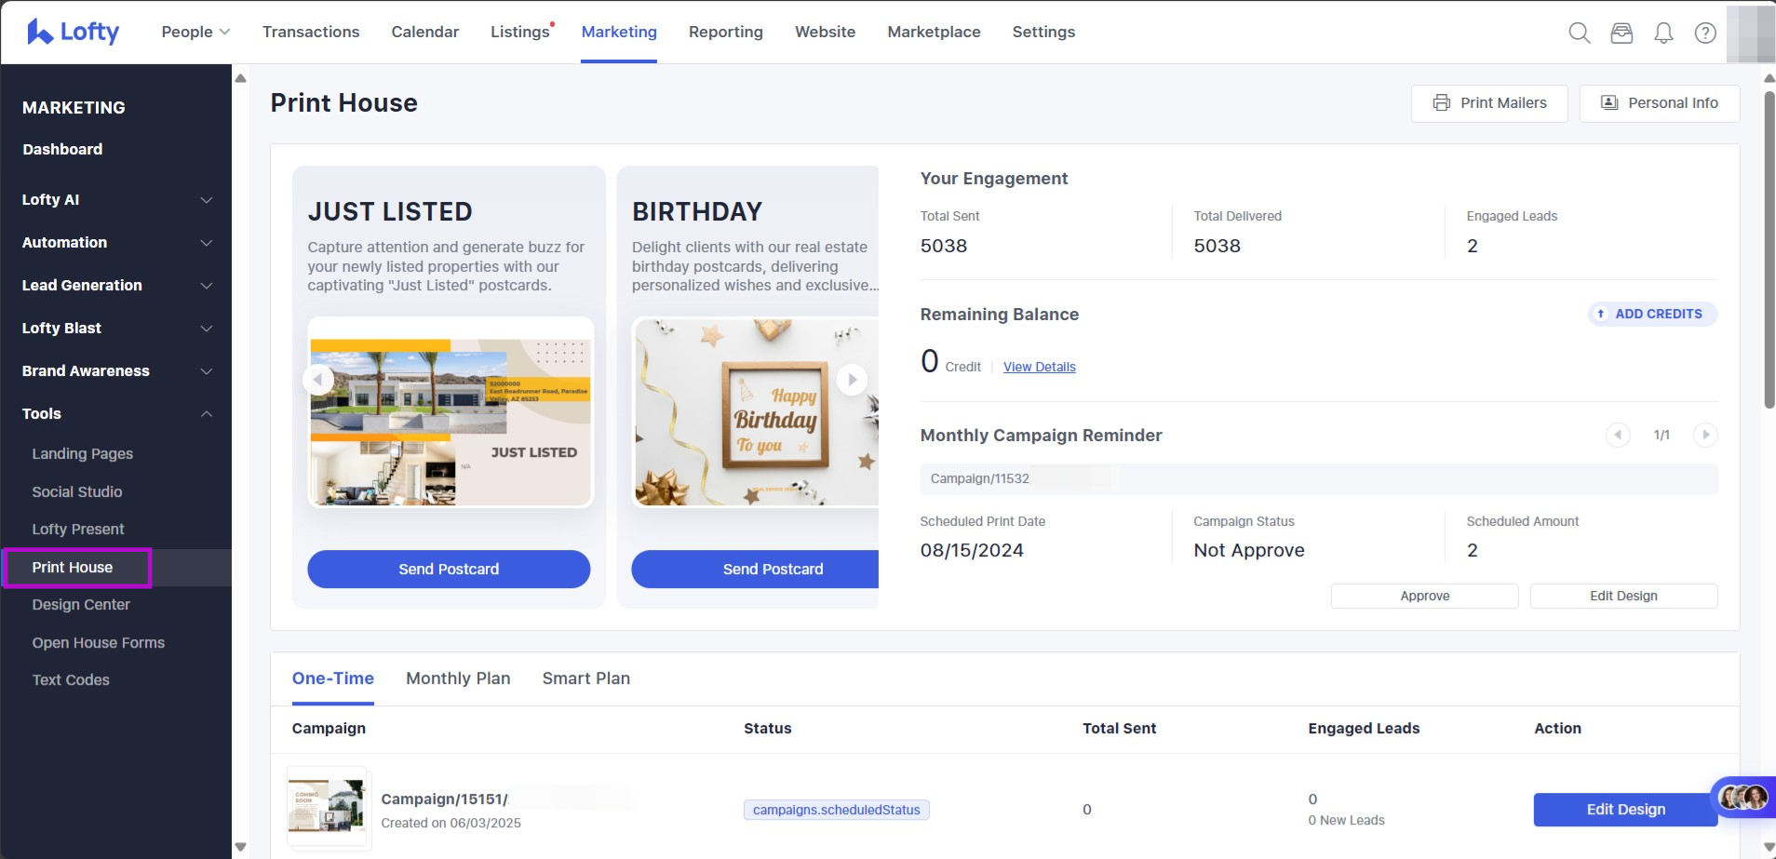Open the notifications bell
Screen dimensions: 1776x859
(1663, 33)
